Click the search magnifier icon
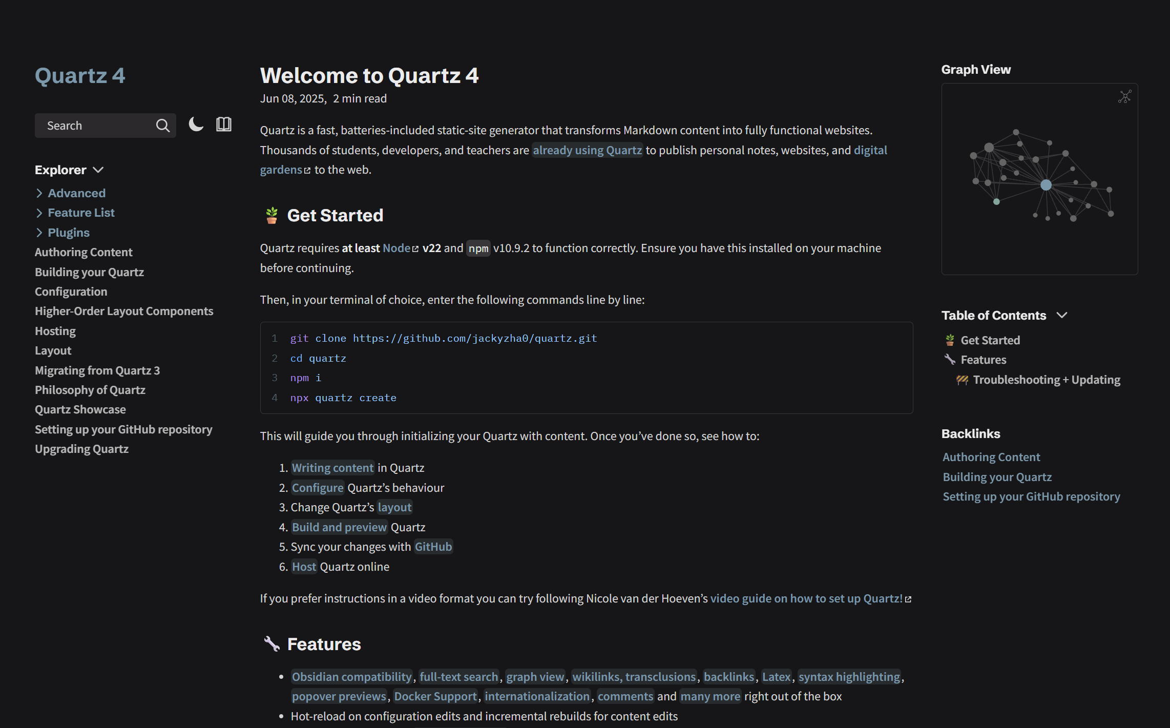Image resolution: width=1170 pixels, height=728 pixels. pos(162,126)
